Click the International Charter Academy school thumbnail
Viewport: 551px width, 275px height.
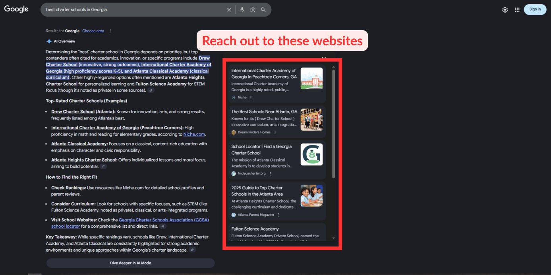point(311,78)
